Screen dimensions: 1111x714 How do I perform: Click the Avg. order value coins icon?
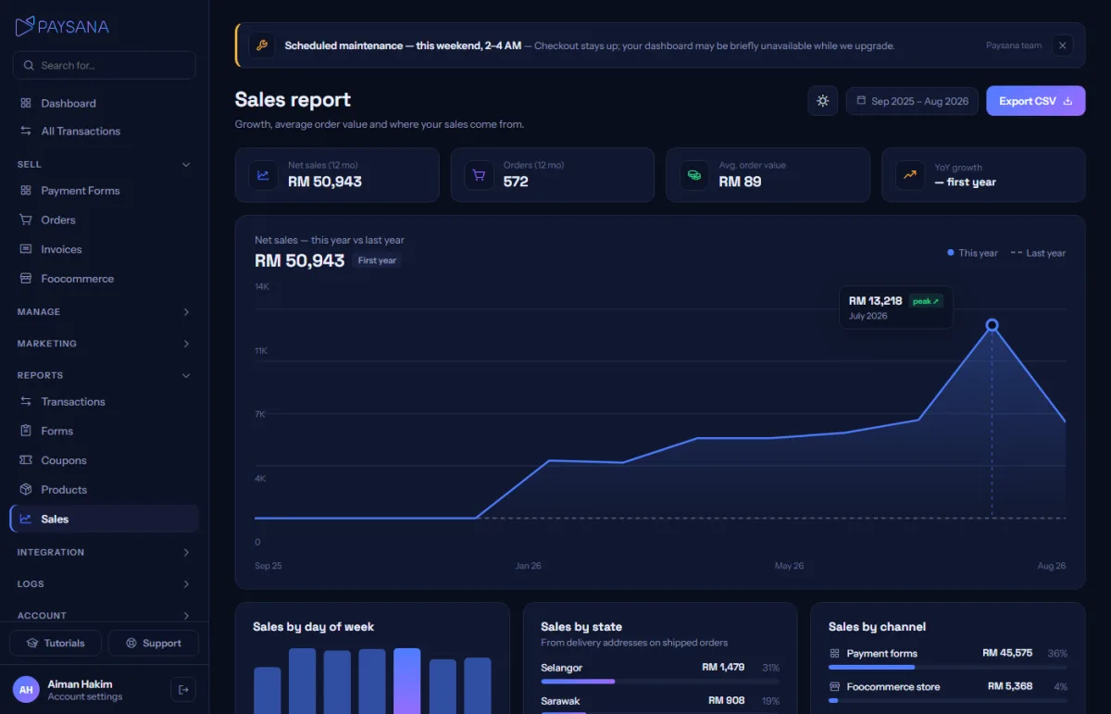pos(694,174)
